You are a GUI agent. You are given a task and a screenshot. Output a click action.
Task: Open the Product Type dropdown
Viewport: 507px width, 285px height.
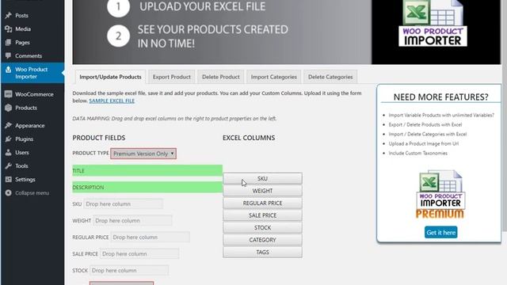(143, 154)
